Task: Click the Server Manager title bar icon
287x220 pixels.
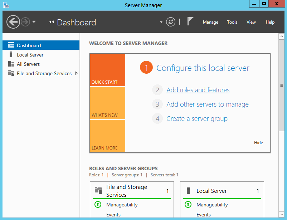Action: (x=6, y=5)
